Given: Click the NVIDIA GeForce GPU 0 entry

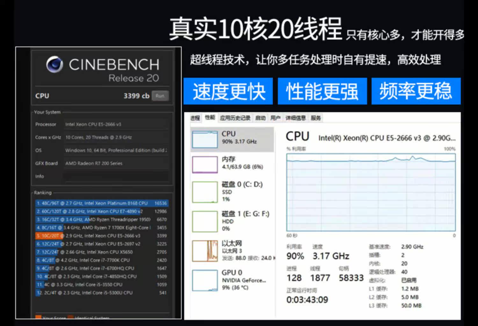Looking at the screenshot, I should click(232, 280).
